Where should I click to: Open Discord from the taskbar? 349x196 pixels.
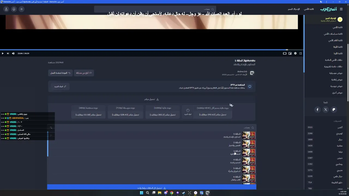tap(166, 193)
